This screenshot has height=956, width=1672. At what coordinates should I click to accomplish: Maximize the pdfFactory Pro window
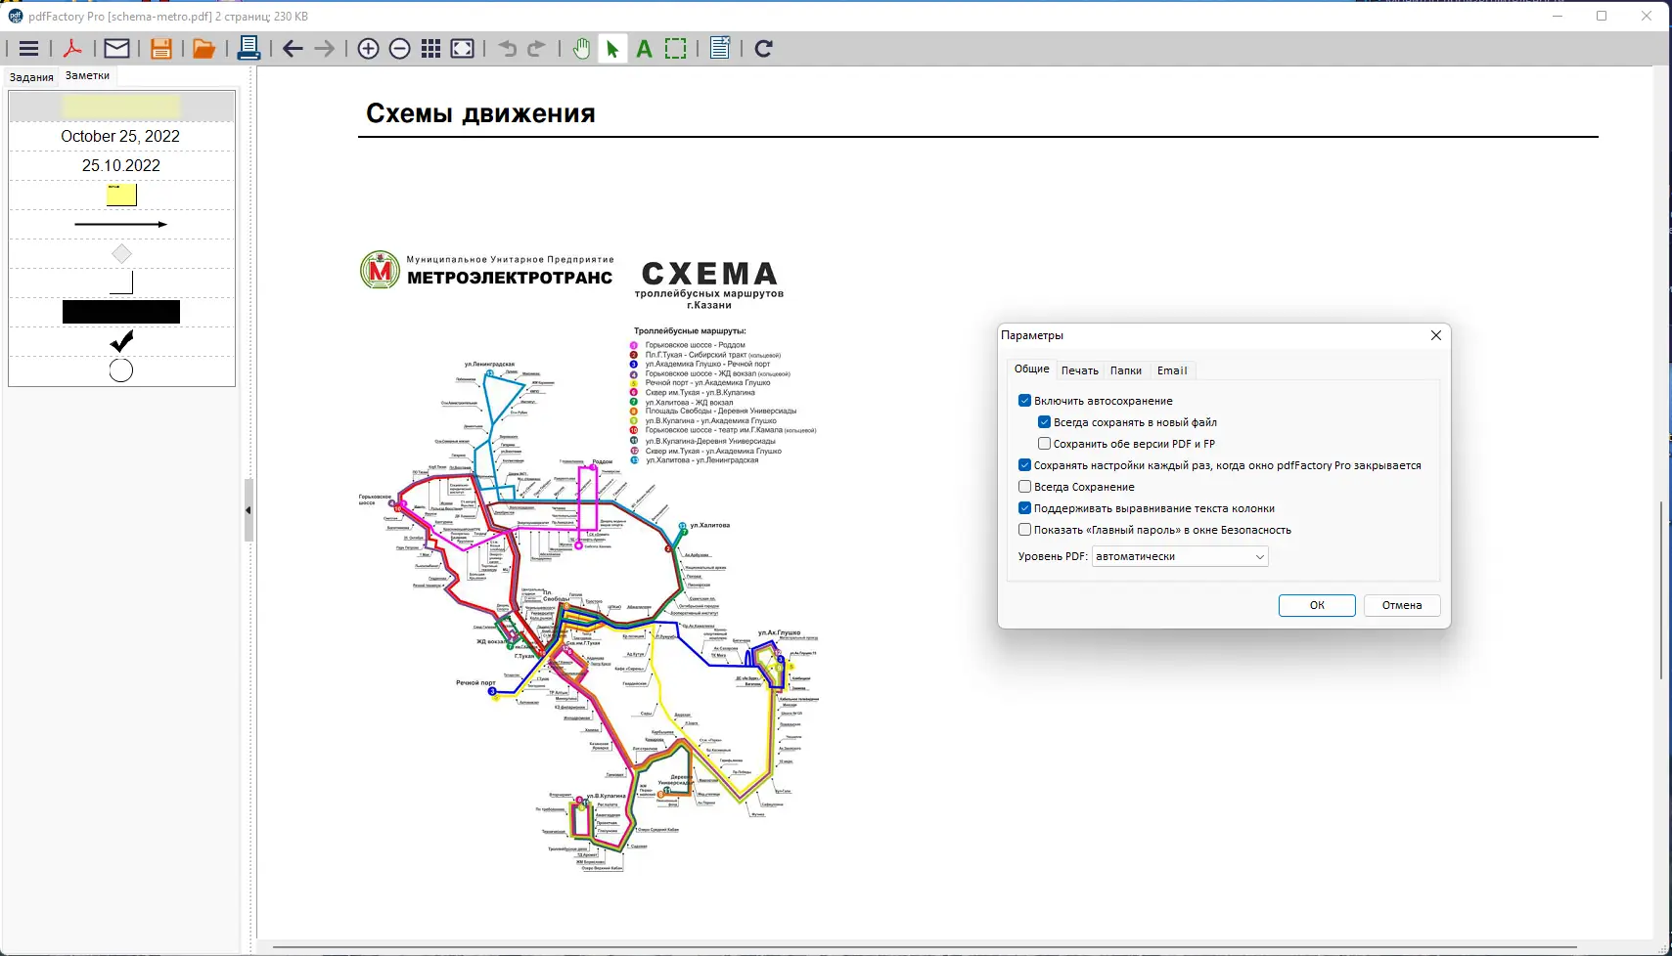[1602, 16]
